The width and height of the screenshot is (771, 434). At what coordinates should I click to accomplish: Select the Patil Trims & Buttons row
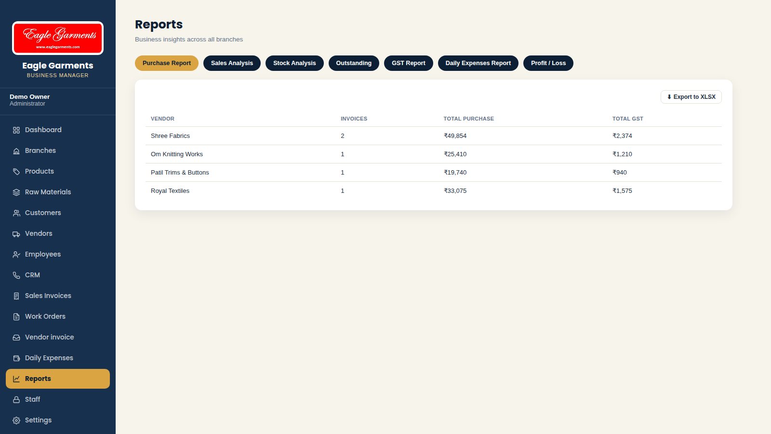(x=434, y=173)
